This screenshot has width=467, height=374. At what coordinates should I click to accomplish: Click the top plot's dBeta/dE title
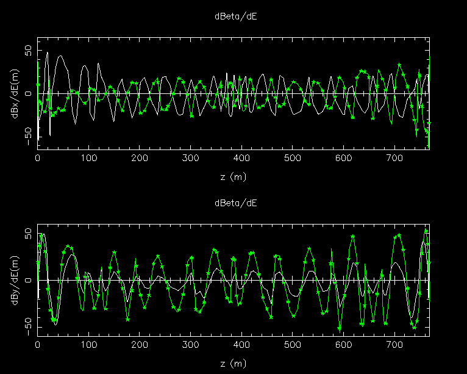[x=235, y=16]
